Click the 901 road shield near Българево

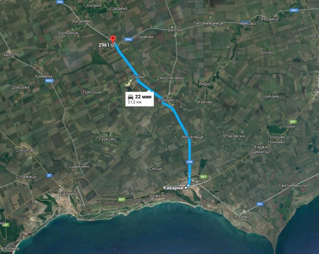coord(260,204)
